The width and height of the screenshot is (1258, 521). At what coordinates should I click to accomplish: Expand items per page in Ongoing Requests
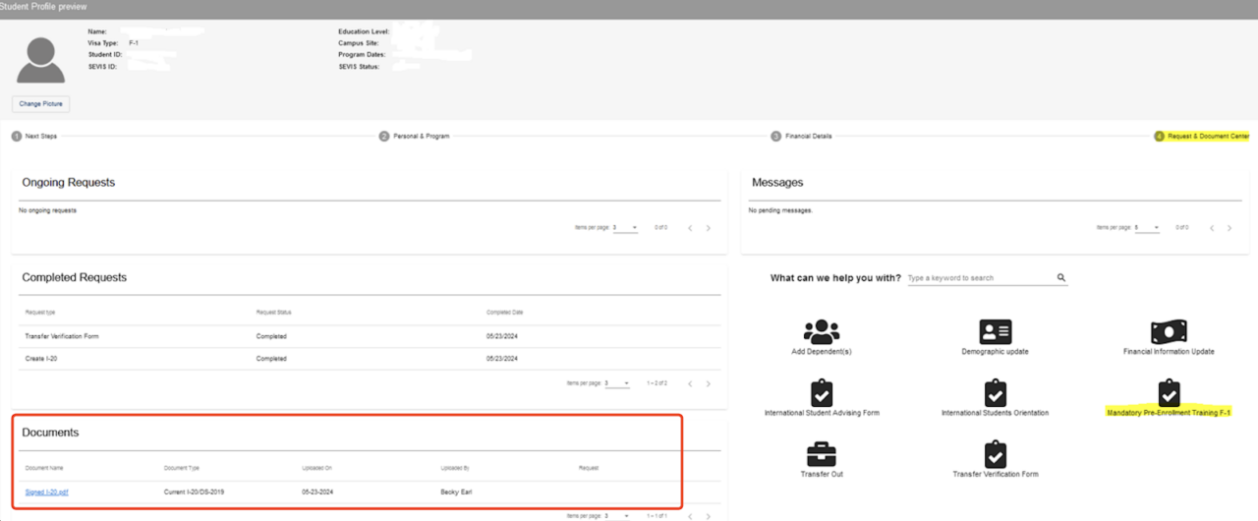coord(625,228)
